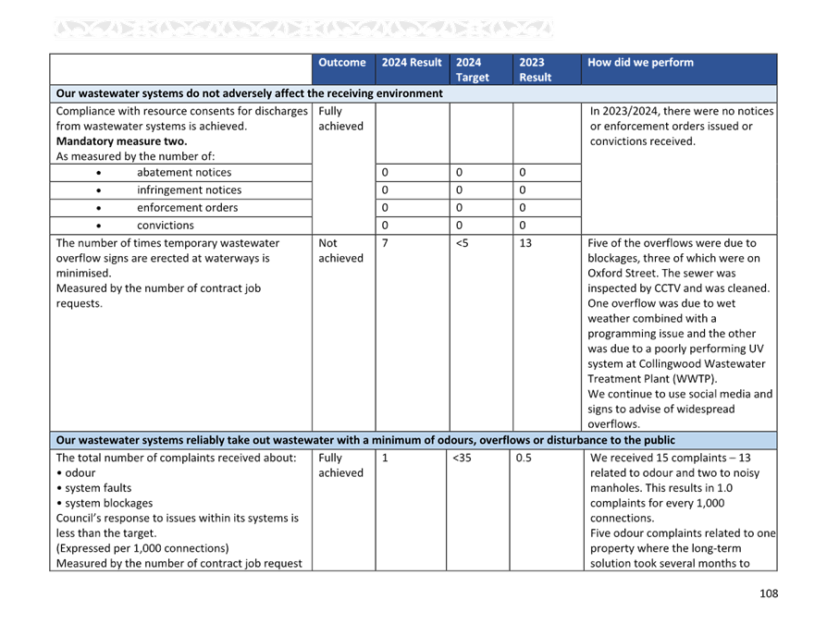The height and width of the screenshot is (624, 827).
Task: Click the '• system faults' bullet item
Action: point(93,488)
